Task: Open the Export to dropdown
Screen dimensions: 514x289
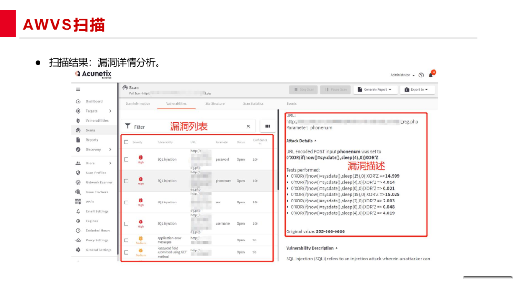Action: coord(417,90)
